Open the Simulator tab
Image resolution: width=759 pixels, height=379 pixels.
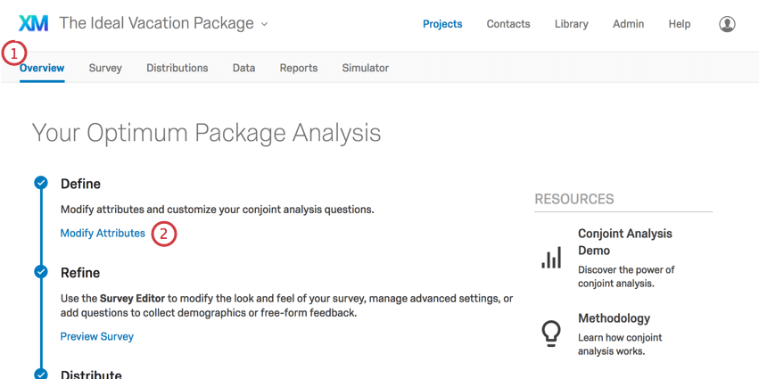(x=365, y=68)
